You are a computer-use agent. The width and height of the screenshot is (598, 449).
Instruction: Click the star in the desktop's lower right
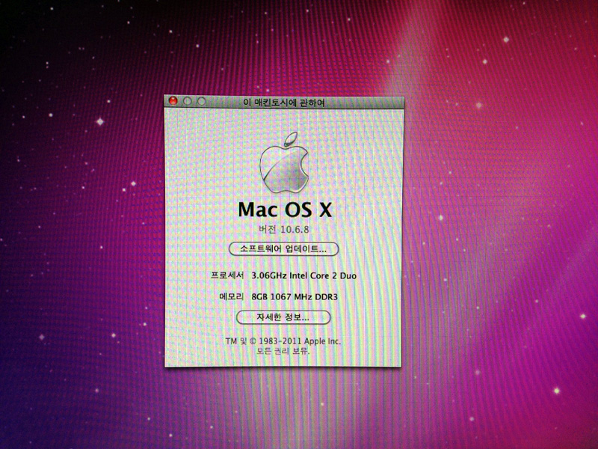(555, 390)
